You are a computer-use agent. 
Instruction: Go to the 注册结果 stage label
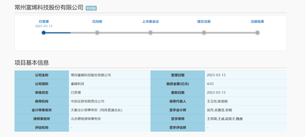(257, 22)
